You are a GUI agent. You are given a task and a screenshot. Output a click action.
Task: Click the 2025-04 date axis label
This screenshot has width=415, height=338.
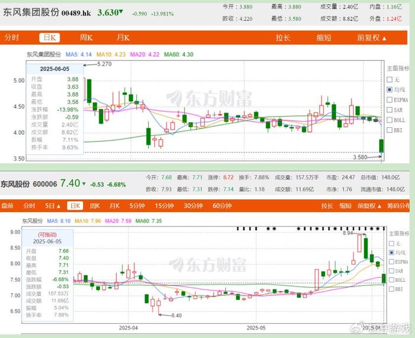click(129, 328)
